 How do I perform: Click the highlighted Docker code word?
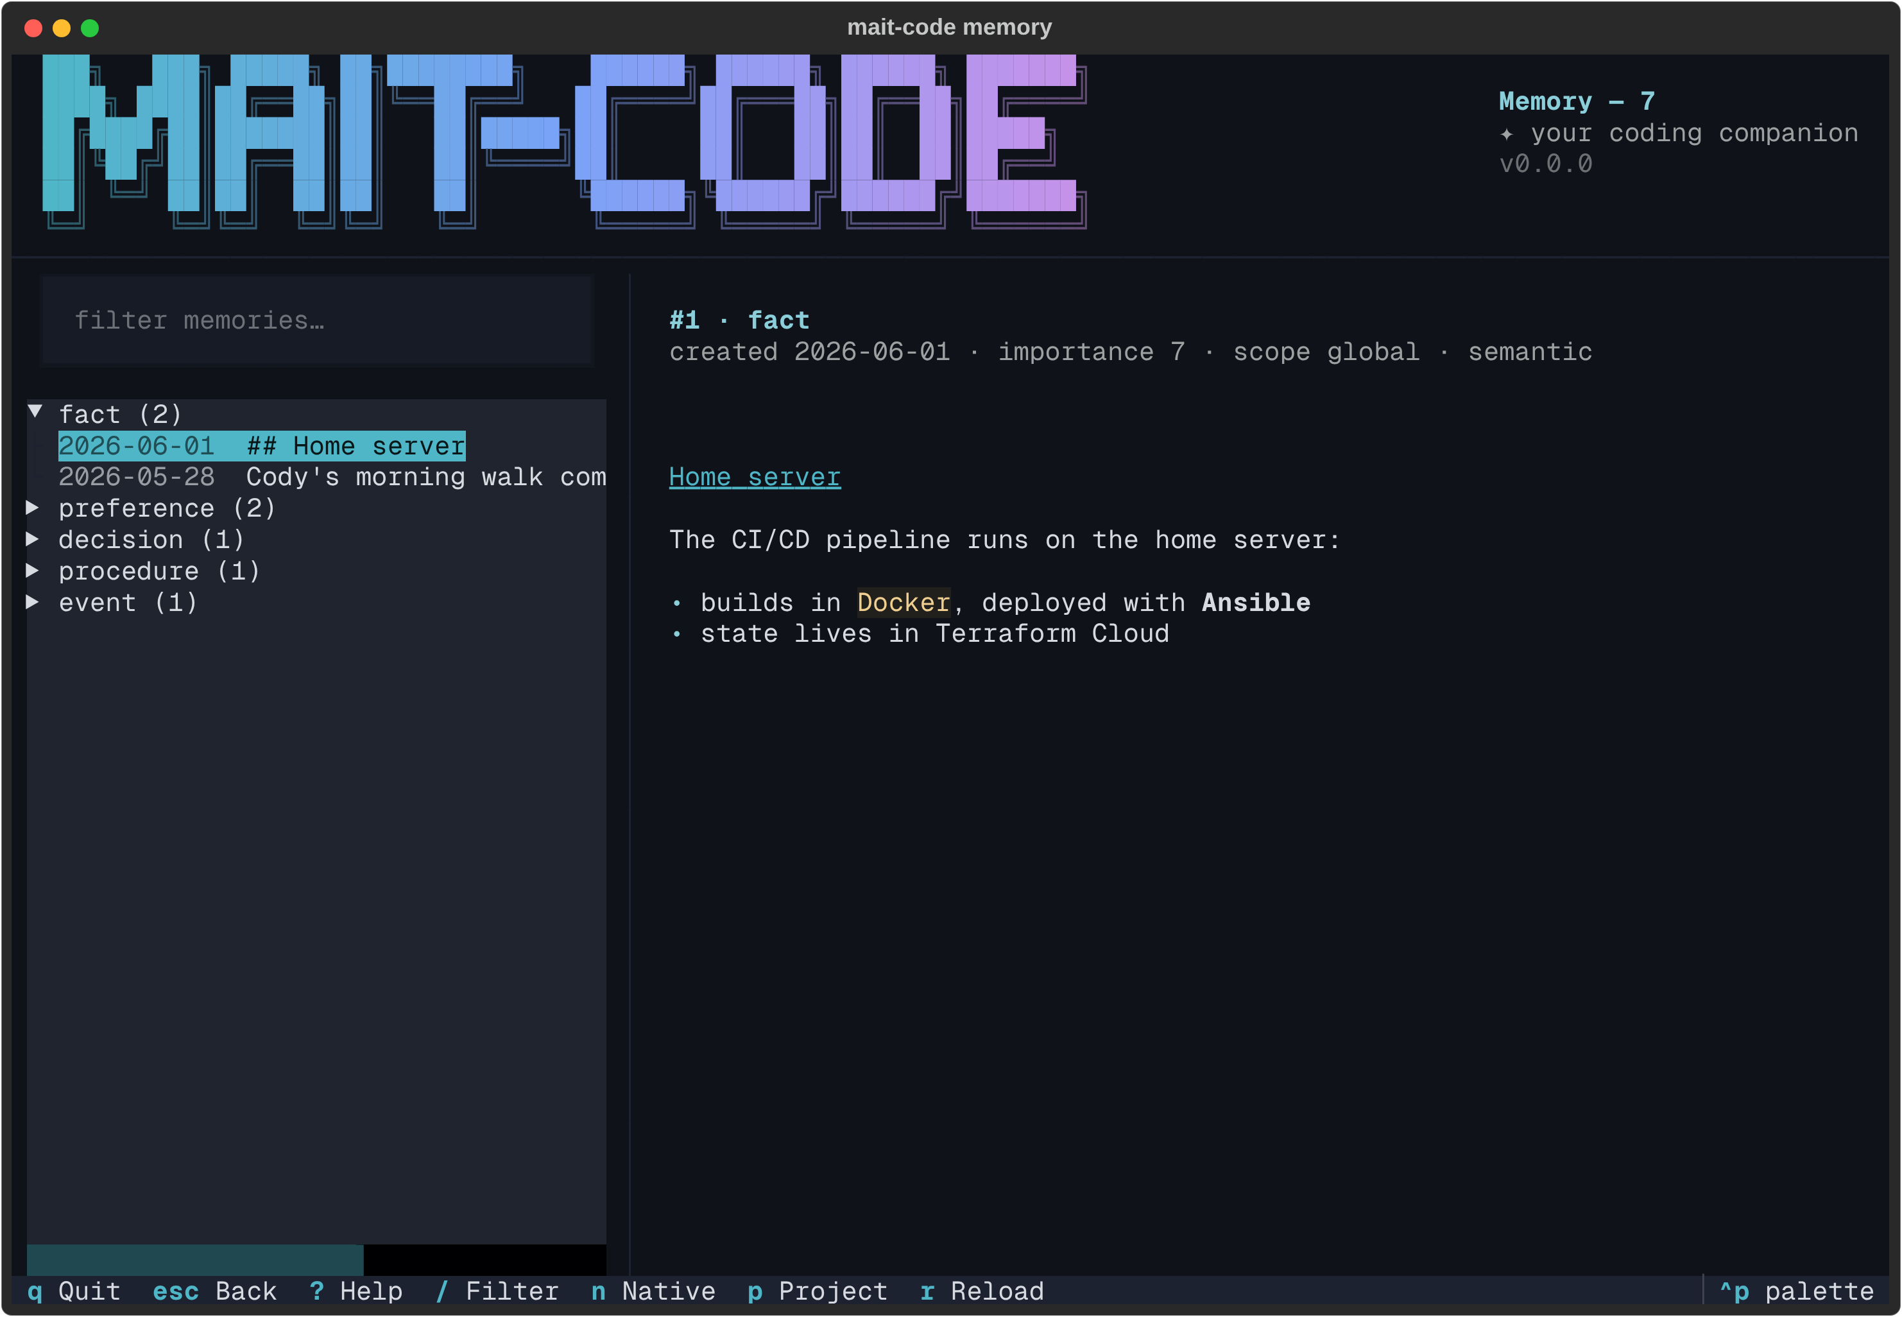click(903, 603)
